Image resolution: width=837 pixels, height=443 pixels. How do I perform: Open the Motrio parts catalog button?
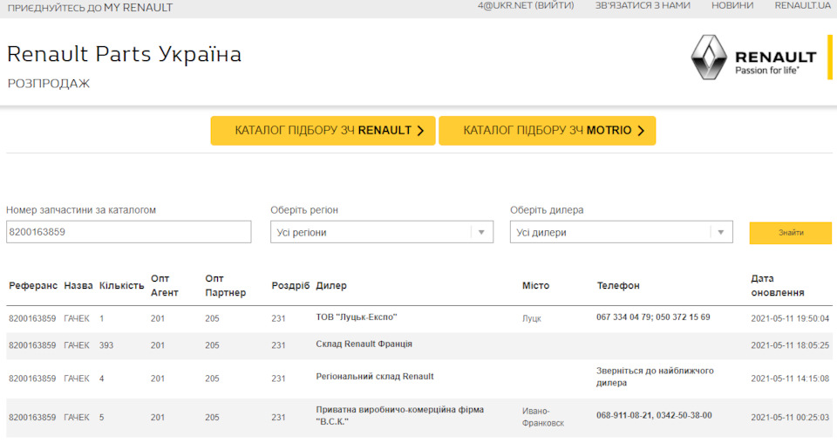point(548,131)
